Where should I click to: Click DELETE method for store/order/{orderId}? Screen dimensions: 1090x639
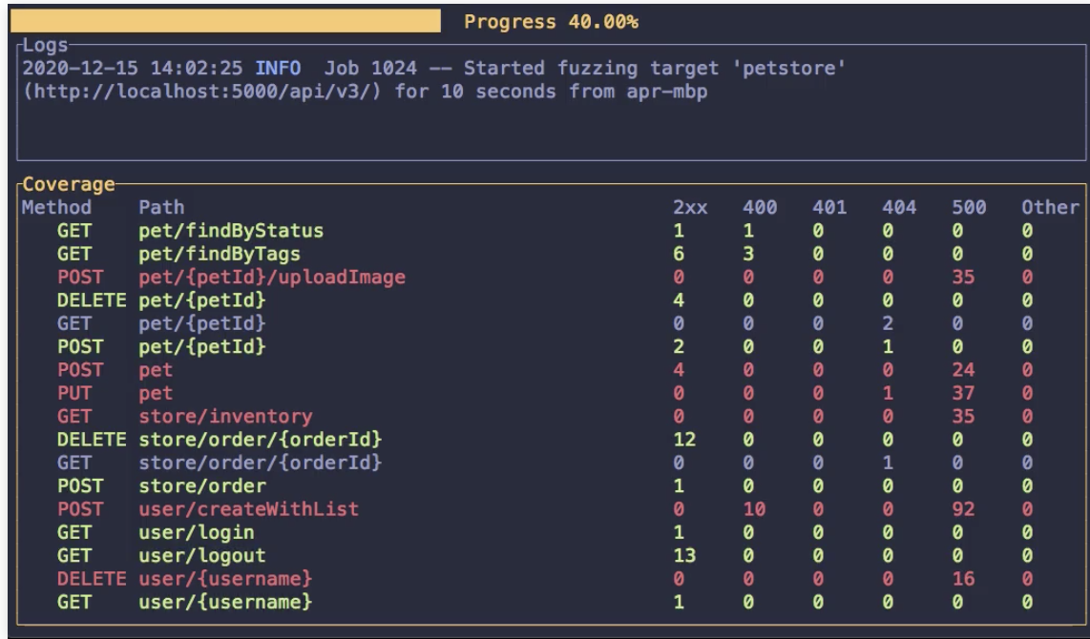click(x=92, y=439)
